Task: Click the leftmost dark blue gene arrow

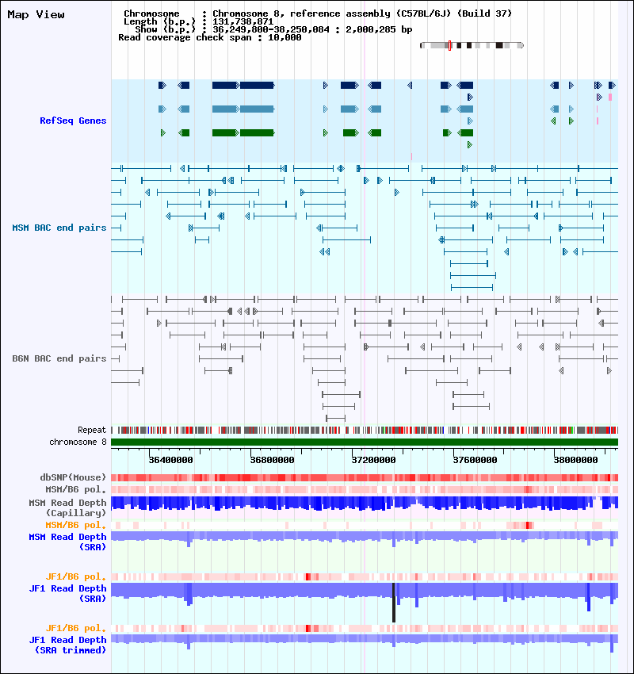Action: (x=162, y=85)
